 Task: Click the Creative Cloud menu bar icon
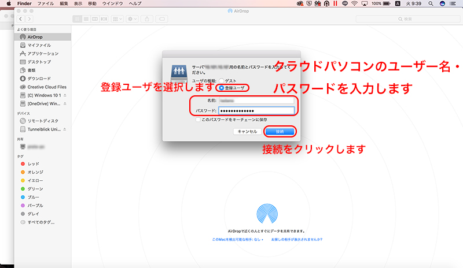click(300, 3)
